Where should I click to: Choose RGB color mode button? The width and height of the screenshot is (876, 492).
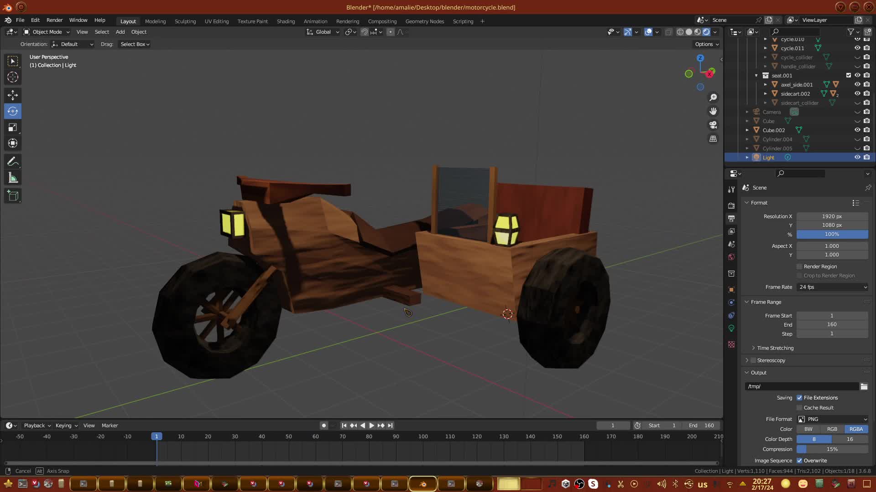click(832, 429)
